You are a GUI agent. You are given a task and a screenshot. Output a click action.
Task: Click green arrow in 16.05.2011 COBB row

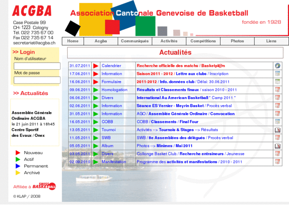coord(96,122)
